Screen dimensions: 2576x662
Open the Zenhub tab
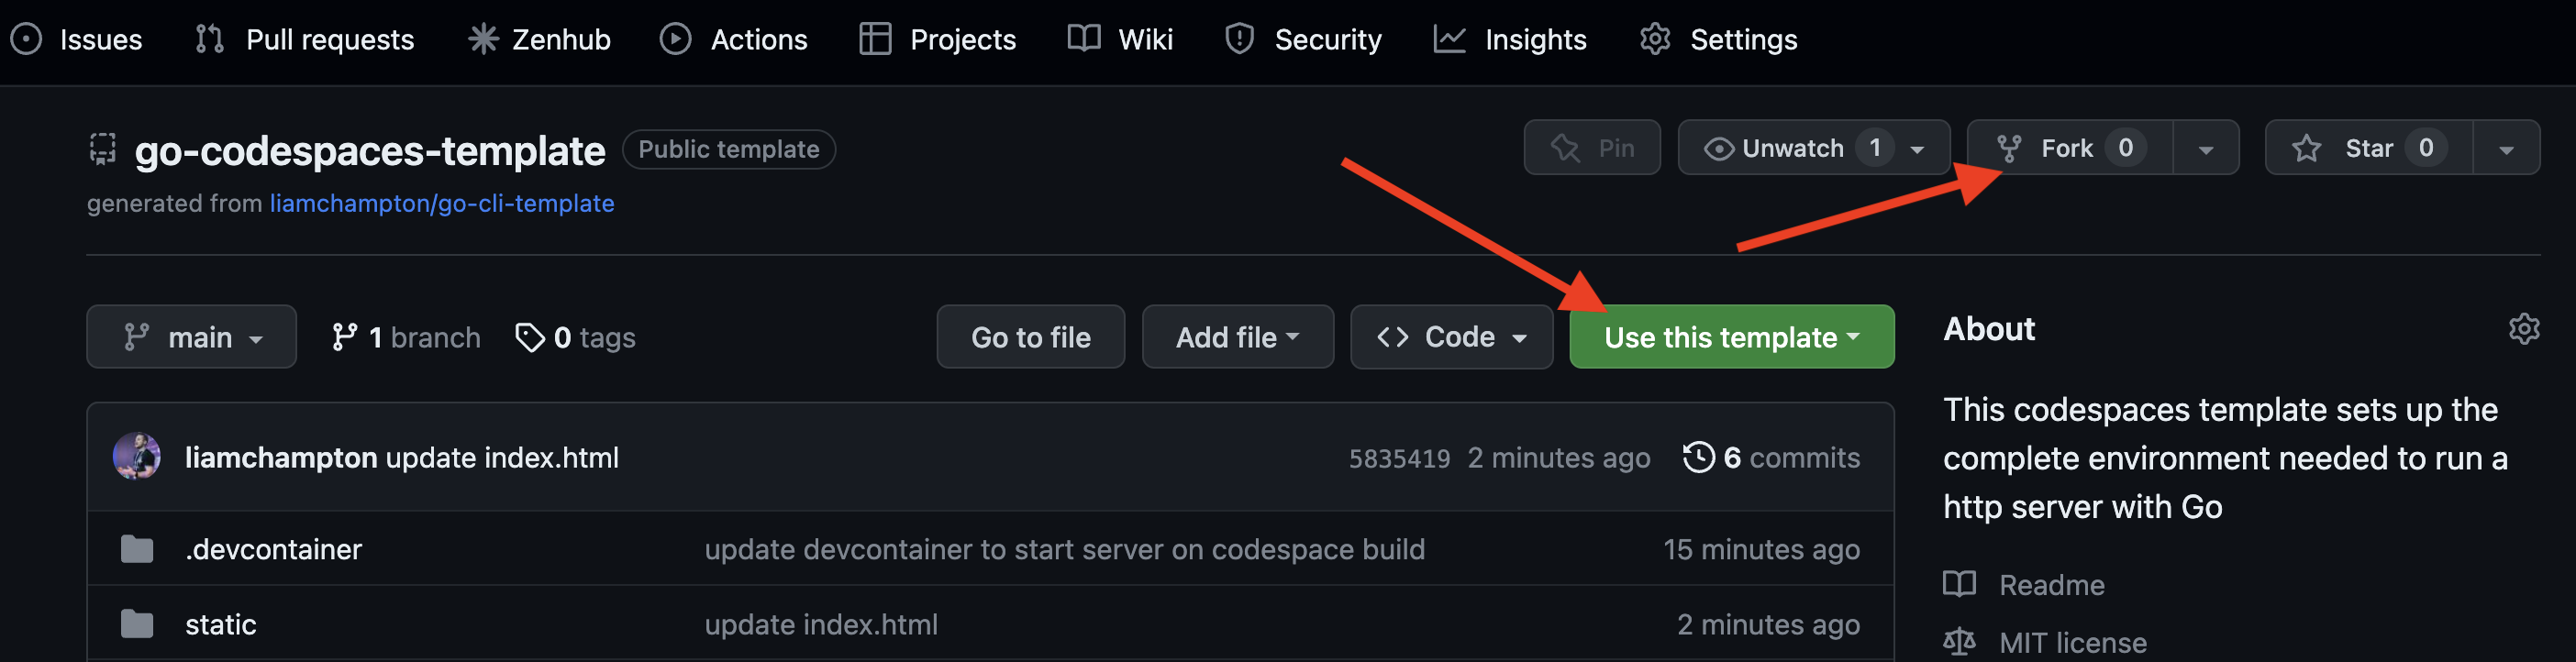[540, 39]
